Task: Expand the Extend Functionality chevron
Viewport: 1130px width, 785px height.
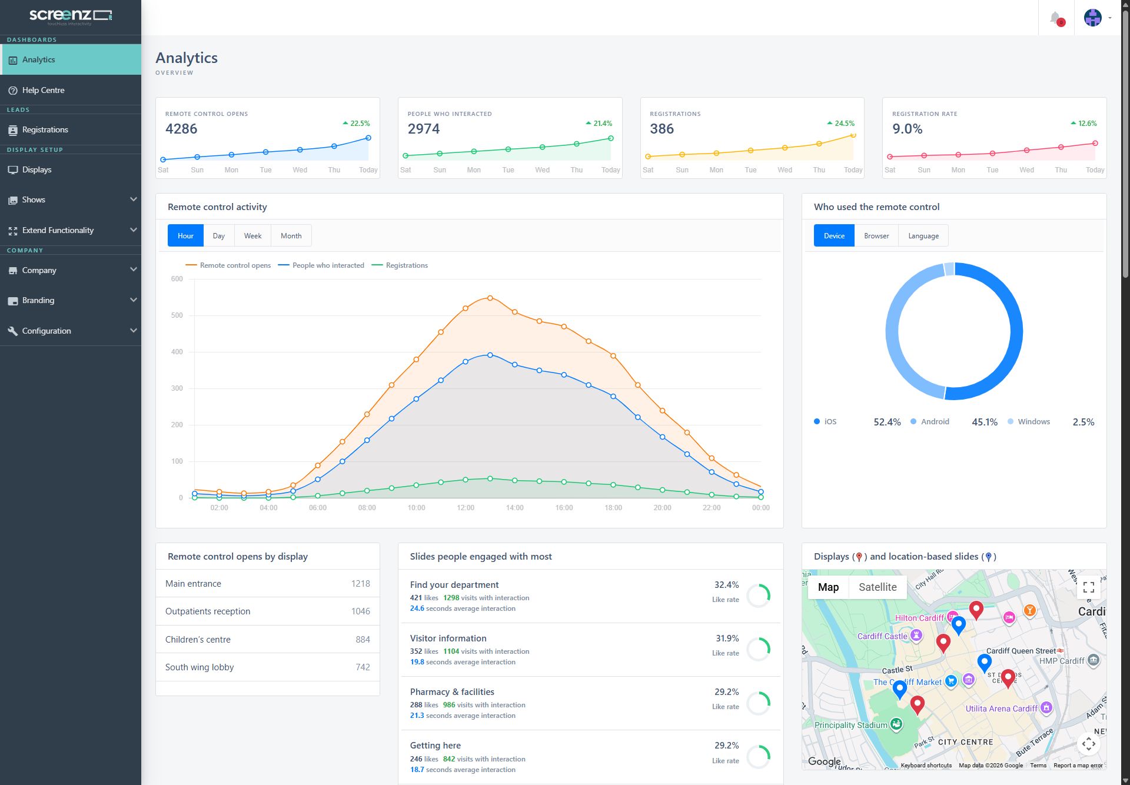Action: coord(134,230)
